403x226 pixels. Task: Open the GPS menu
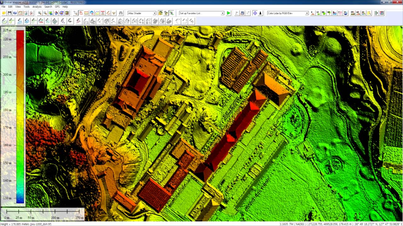57,7
